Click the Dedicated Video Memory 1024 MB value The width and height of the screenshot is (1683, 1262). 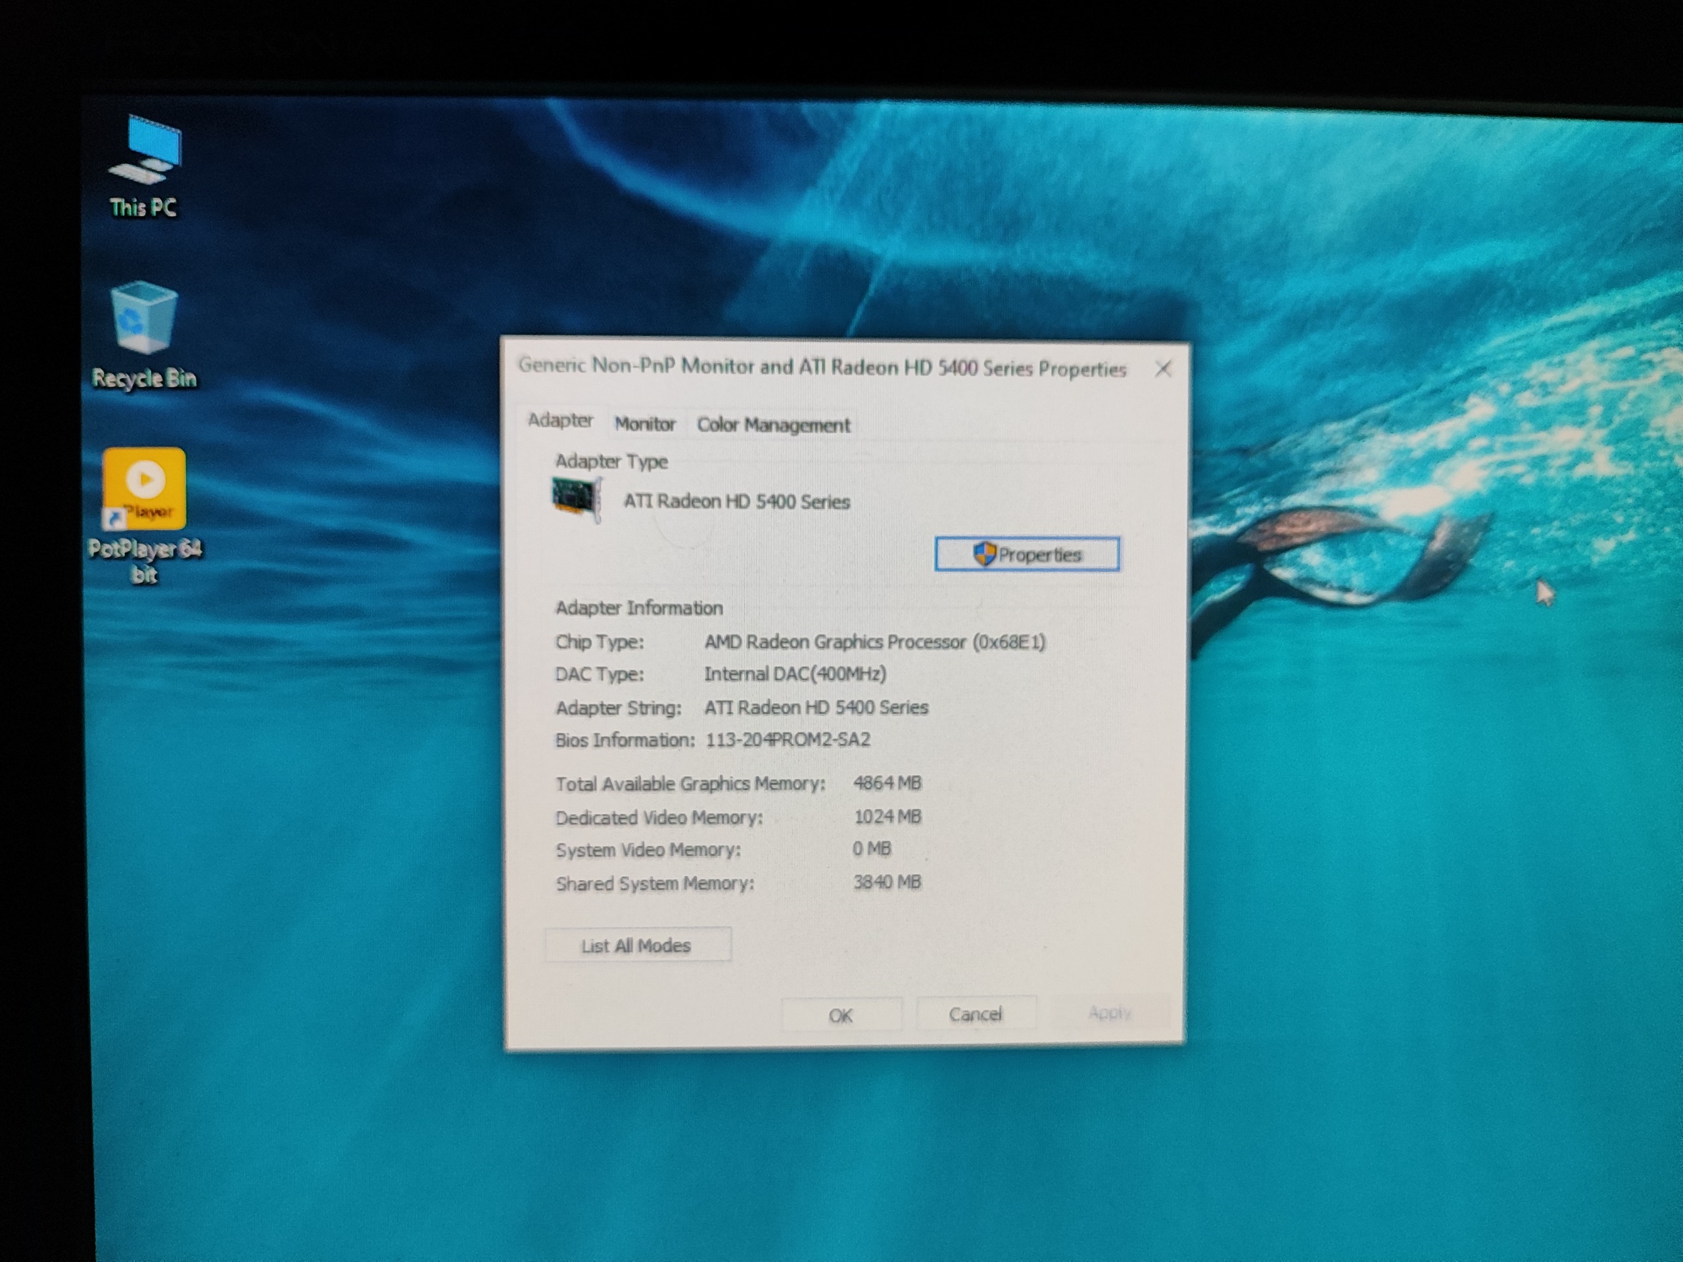(887, 817)
